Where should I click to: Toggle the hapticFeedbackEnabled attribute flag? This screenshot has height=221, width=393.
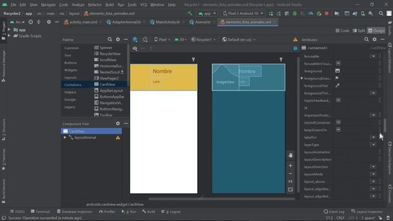[x=338, y=100]
